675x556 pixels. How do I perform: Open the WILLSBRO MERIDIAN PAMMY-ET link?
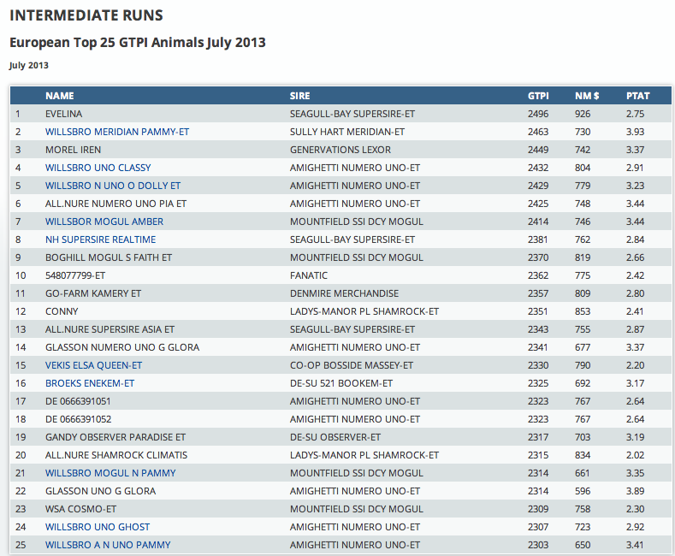[117, 132]
